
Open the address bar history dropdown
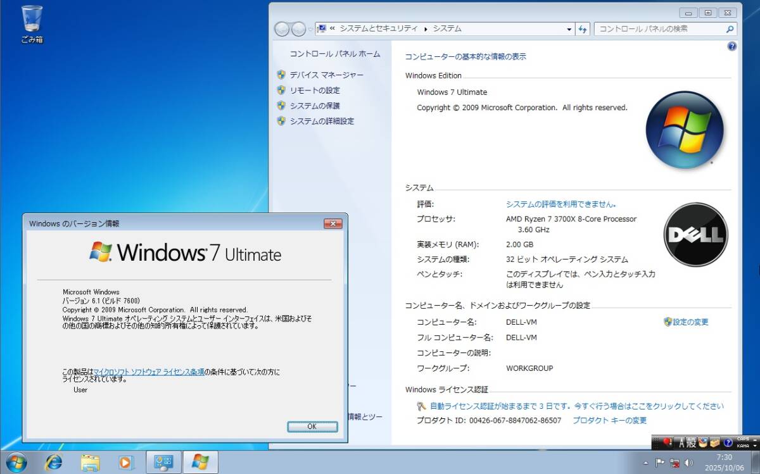tap(569, 29)
